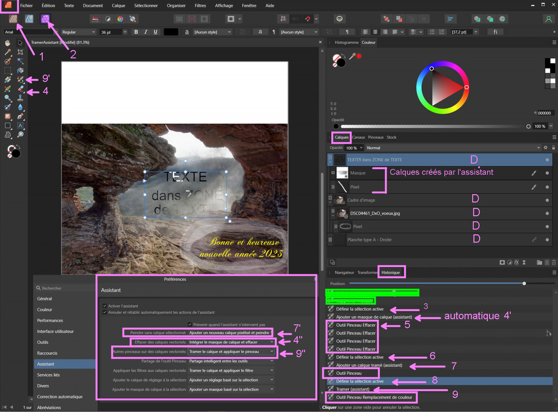Click the black text colour swatch
Image resolution: width=558 pixels, height=412 pixels.
click(x=171, y=32)
